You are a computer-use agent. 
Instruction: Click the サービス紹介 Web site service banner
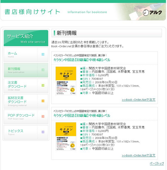26,38
